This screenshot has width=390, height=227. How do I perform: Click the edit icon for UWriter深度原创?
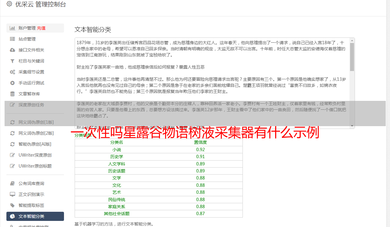click(x=12, y=155)
